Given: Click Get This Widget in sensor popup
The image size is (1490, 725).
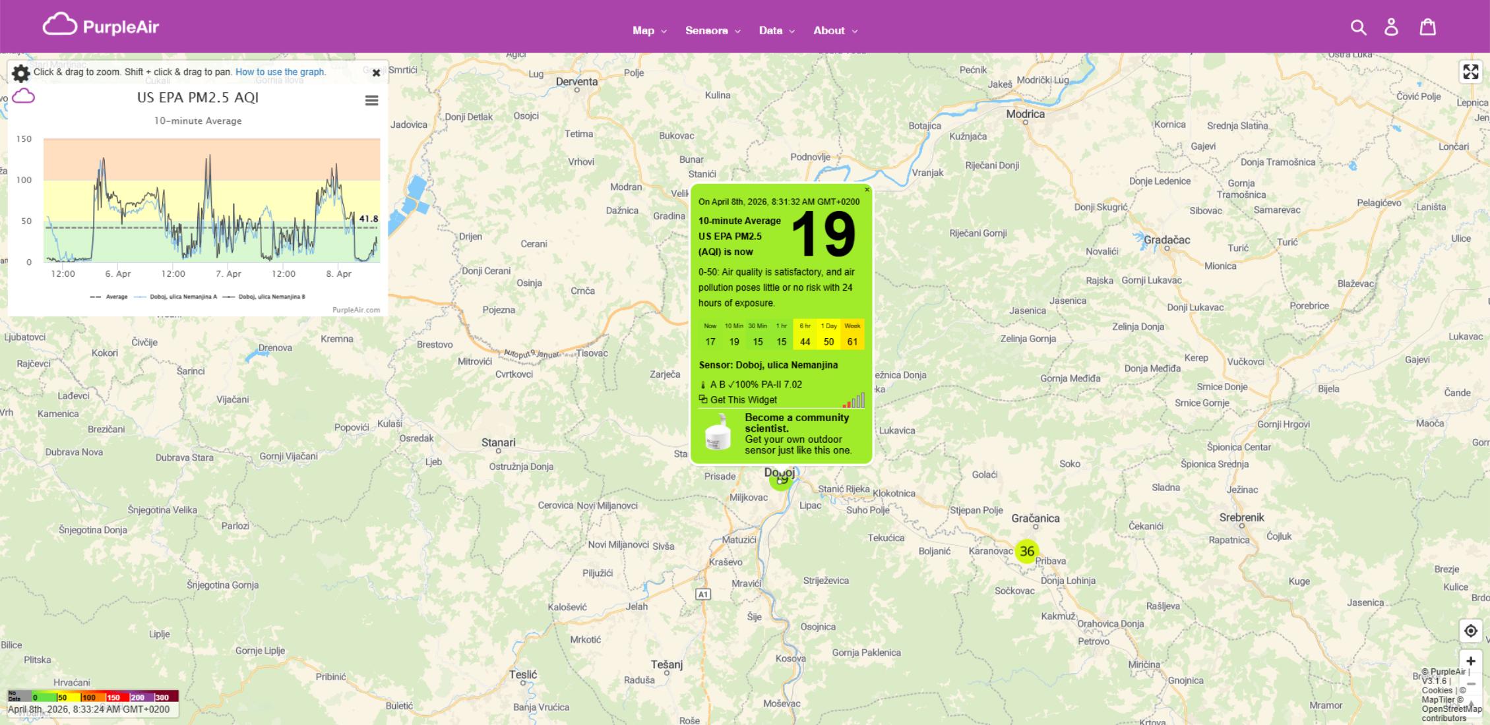Looking at the screenshot, I should [743, 399].
